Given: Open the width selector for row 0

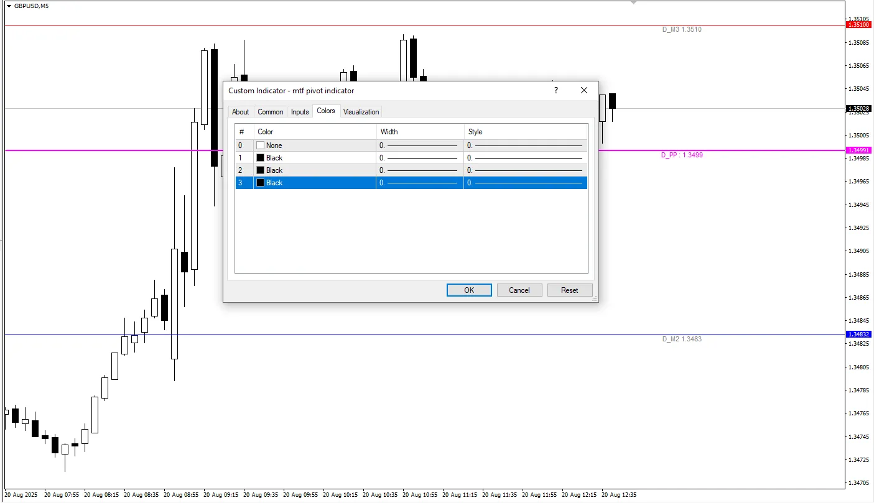Looking at the screenshot, I should (x=420, y=145).
